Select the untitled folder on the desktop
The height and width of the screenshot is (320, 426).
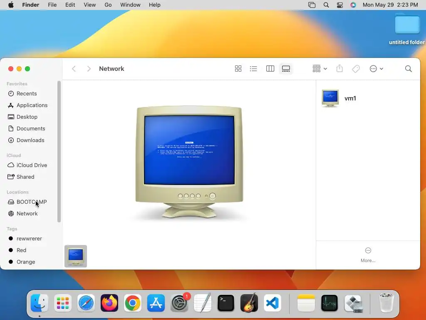(407, 29)
